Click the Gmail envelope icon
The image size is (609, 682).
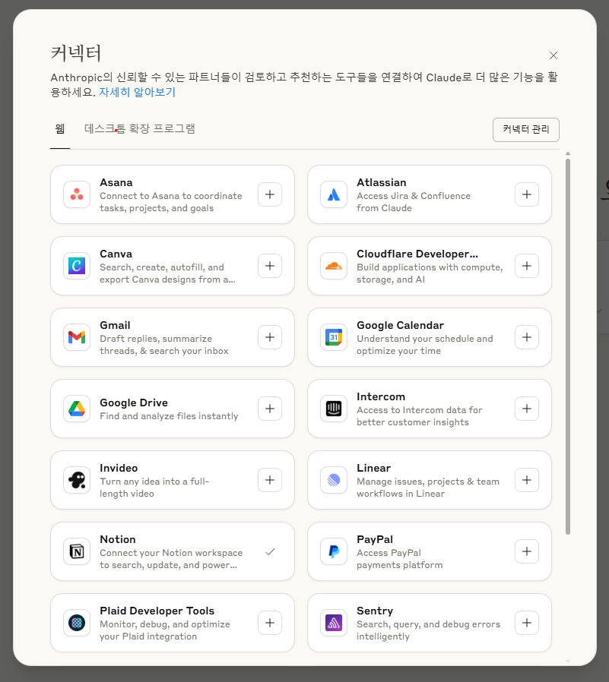(x=75, y=337)
